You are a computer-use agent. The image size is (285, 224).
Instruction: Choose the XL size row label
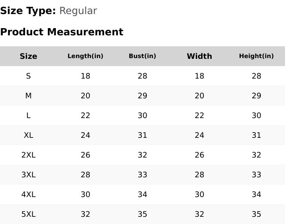[28, 135]
